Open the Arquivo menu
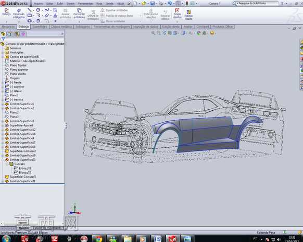Screen dimensions: 303x242 coord(38,4)
